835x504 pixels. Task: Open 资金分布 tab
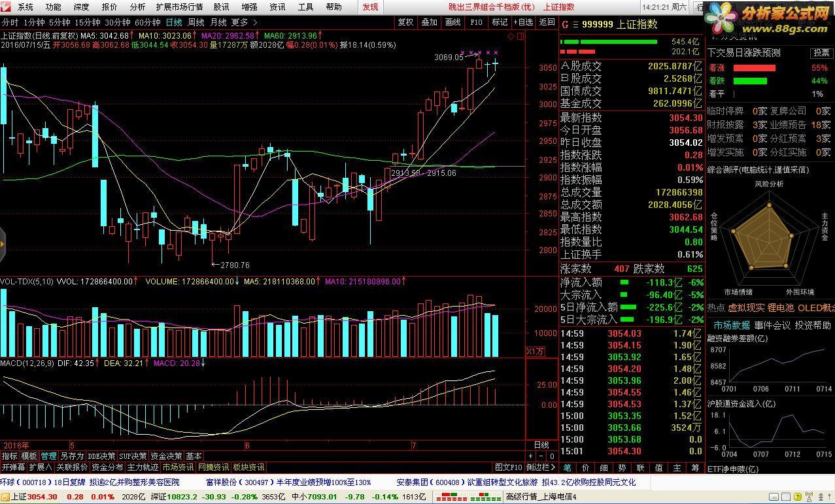107,467
